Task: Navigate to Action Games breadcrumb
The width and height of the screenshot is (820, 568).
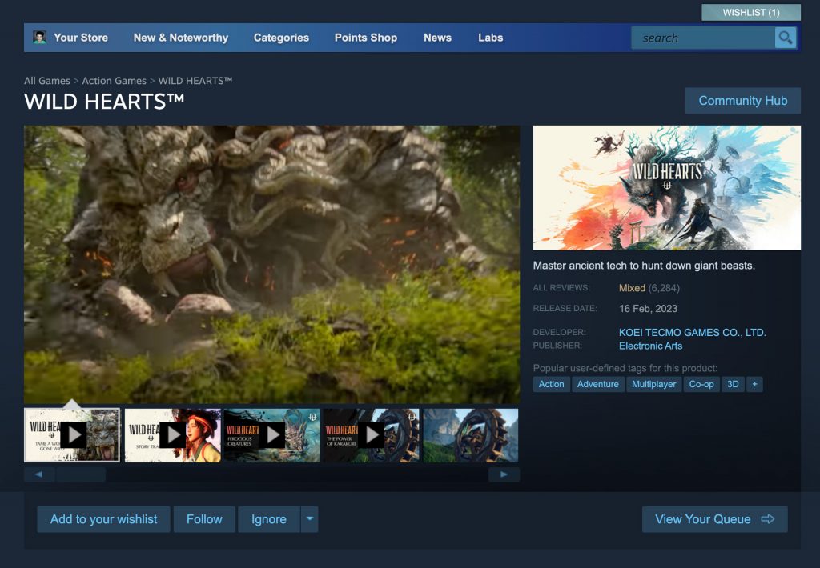Action: (x=114, y=81)
